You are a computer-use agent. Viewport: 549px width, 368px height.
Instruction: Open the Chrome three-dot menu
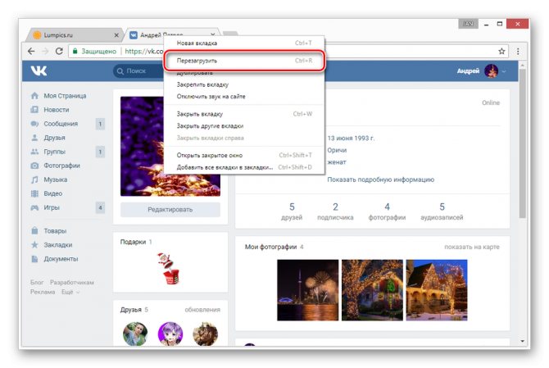point(518,52)
